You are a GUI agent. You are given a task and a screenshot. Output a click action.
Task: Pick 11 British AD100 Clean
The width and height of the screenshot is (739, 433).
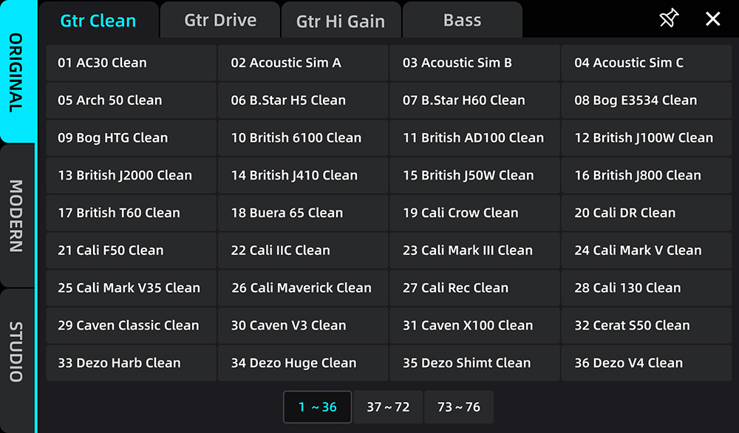point(474,137)
